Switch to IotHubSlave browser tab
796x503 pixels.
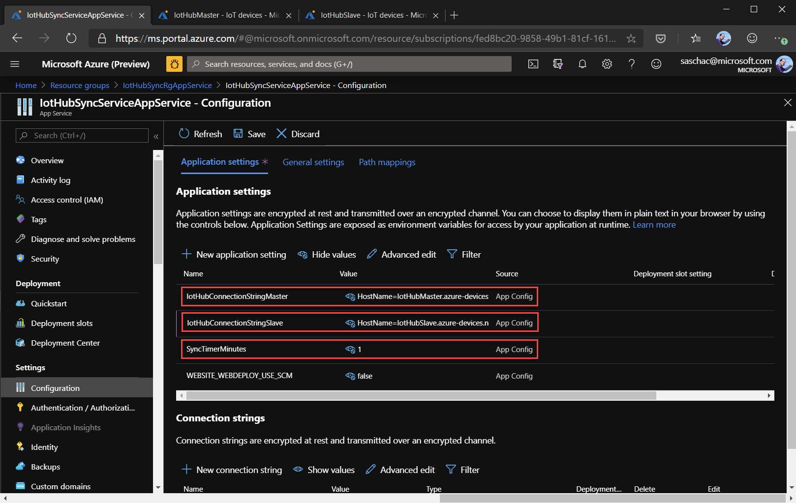tap(371, 15)
